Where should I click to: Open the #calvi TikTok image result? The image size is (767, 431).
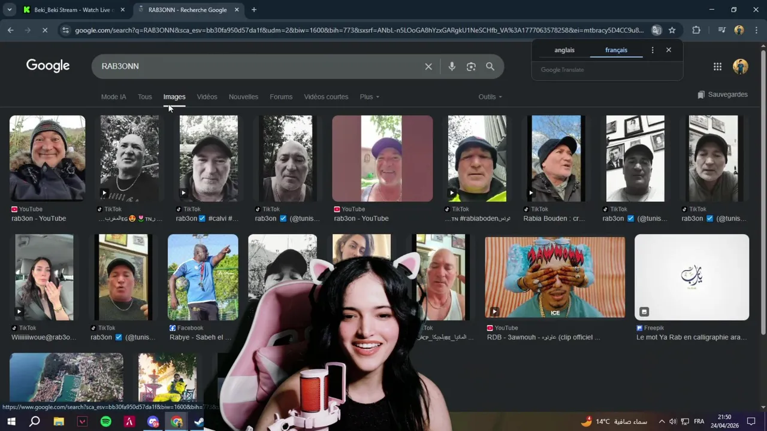(x=209, y=159)
